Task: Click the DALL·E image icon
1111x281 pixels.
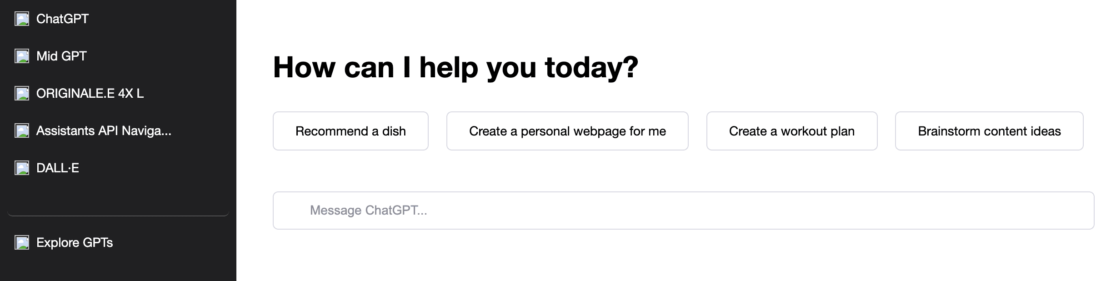Action: (22, 168)
